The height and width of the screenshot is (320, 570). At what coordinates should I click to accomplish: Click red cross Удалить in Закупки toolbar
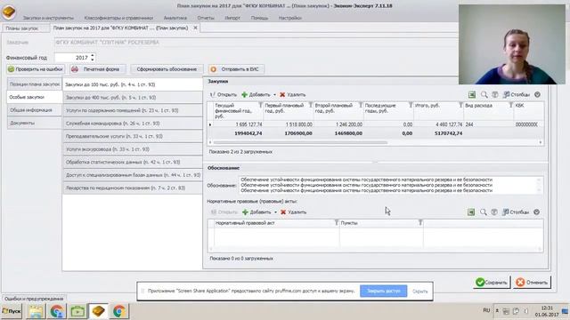click(x=293, y=95)
